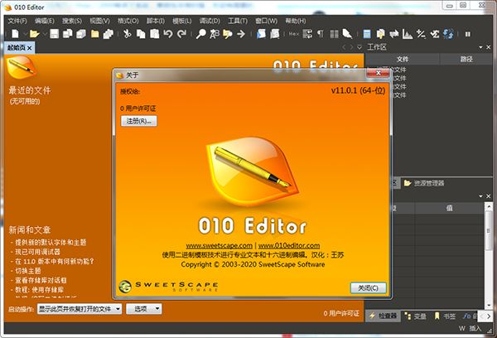Click the blue binary process icon

coord(448,34)
